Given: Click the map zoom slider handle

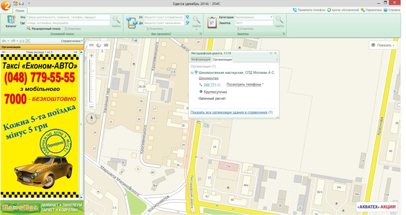Looking at the screenshot, I should click(x=91, y=70).
